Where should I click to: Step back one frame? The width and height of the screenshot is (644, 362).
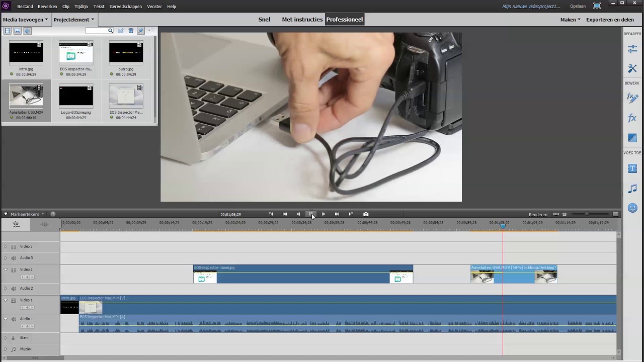(298, 214)
